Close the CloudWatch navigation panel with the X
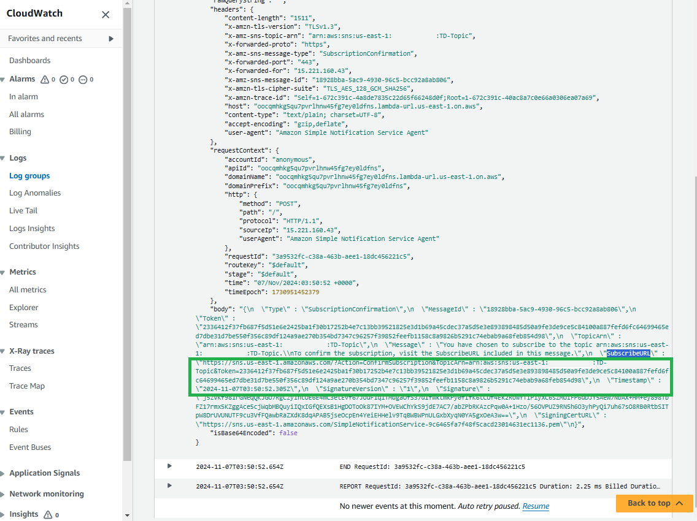697x521 pixels. tap(105, 14)
